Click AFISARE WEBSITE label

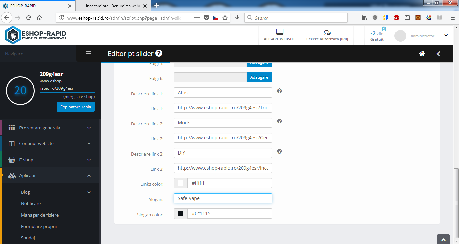pyautogui.click(x=280, y=39)
